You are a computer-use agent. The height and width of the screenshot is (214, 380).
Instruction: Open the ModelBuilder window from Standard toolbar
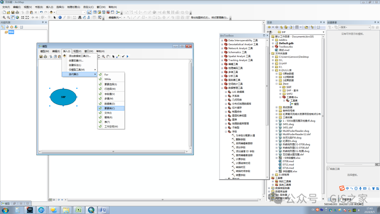[x=118, y=12]
